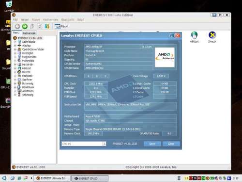
Task: Open the Riport menu
Action: (x=36, y=19)
